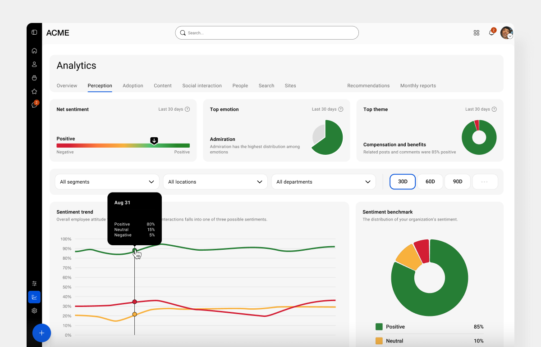This screenshot has height=347, width=541.
Task: Select the analytics chart icon in the sidebar
Action: (x=34, y=297)
